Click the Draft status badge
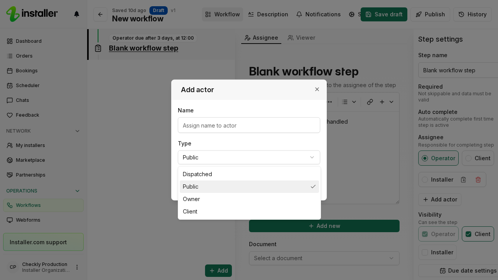Viewport: 498px width, 280px height. tap(158, 10)
